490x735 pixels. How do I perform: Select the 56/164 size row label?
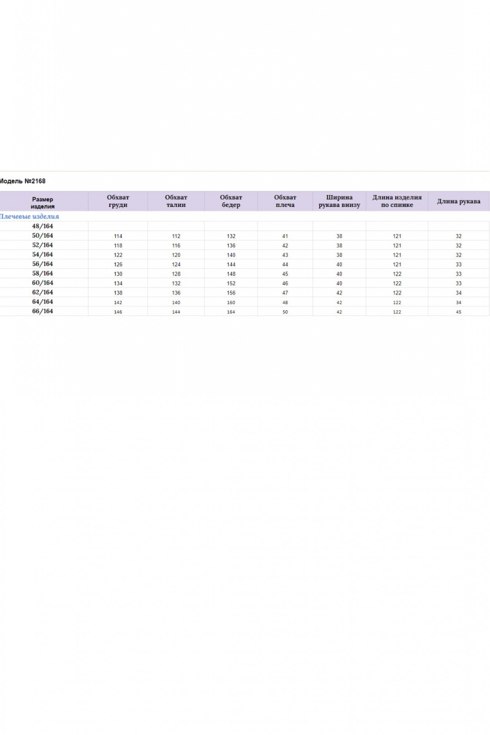click(x=42, y=264)
